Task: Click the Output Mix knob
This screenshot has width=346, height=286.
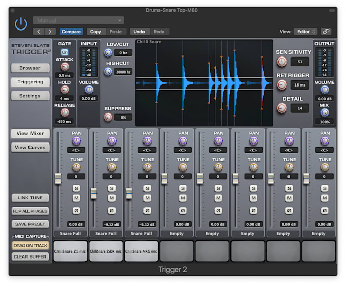Action: (325, 112)
